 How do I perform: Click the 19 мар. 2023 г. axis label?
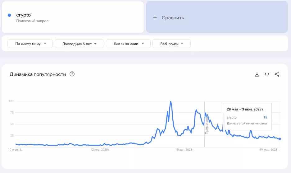(270, 150)
